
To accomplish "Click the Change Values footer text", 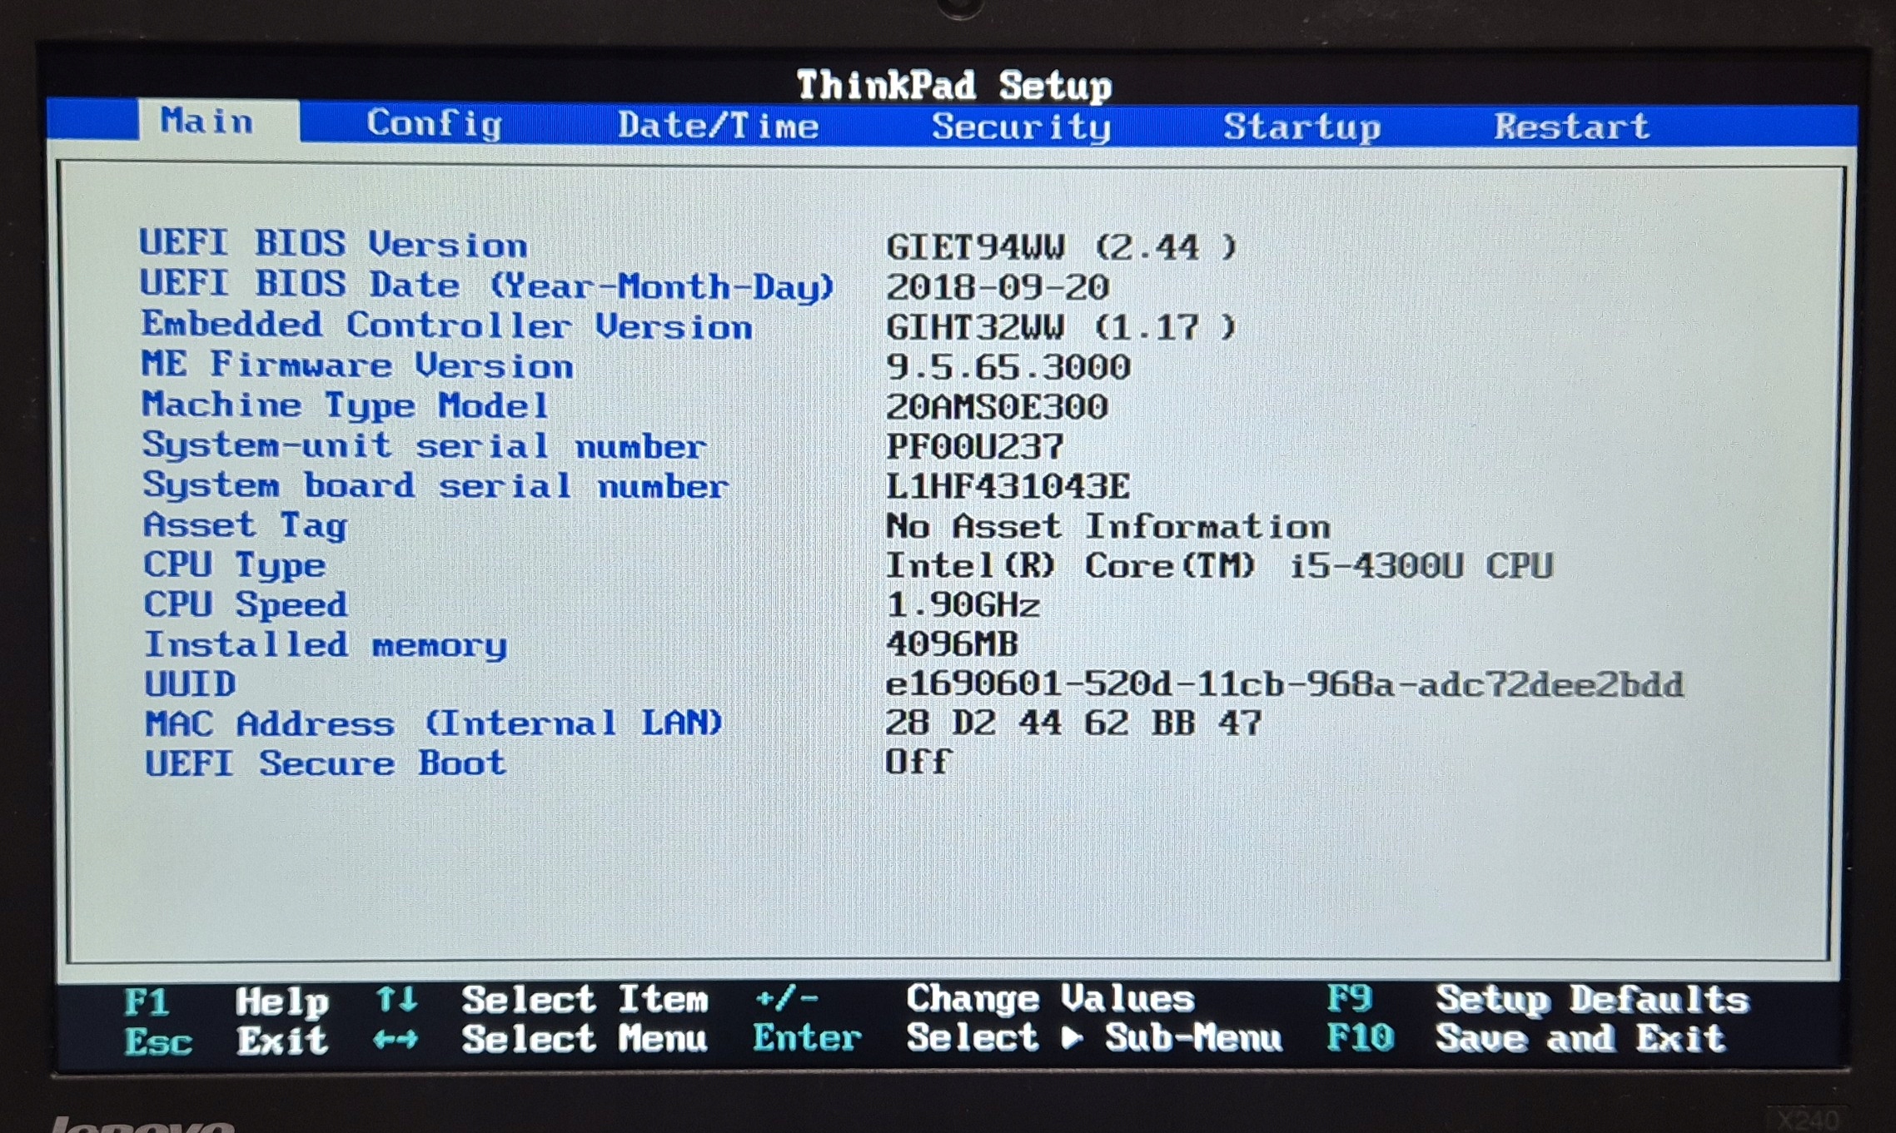I will tap(1051, 998).
